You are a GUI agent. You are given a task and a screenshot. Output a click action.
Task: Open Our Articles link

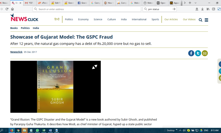(171, 19)
